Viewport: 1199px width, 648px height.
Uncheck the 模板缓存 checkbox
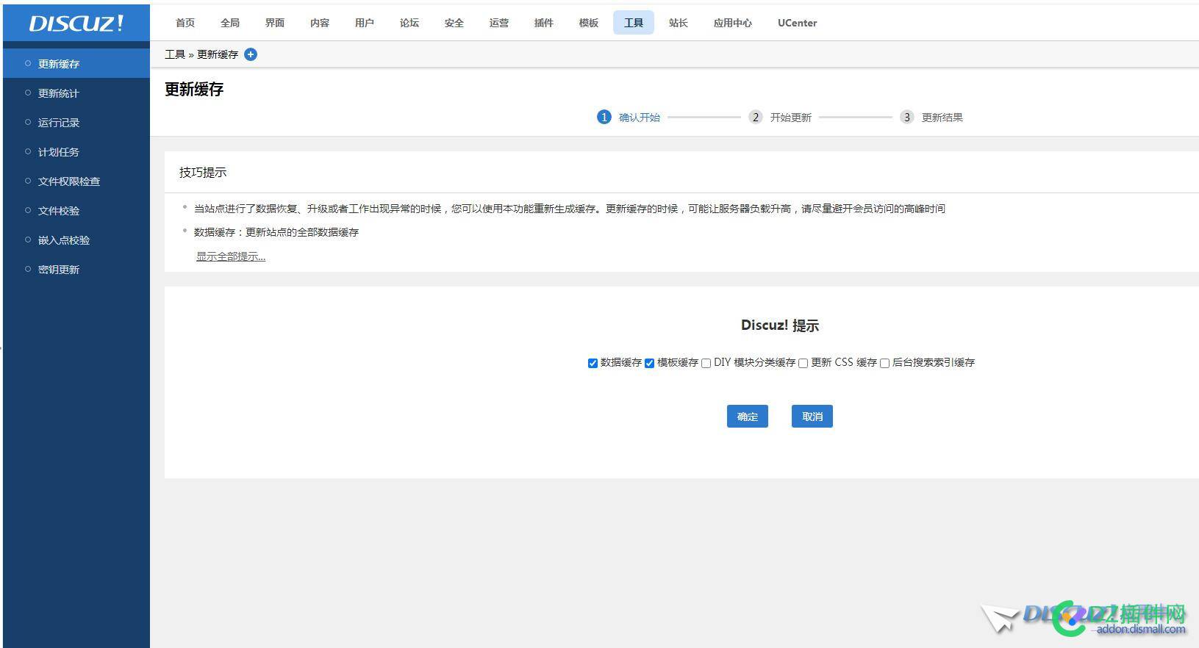point(649,363)
